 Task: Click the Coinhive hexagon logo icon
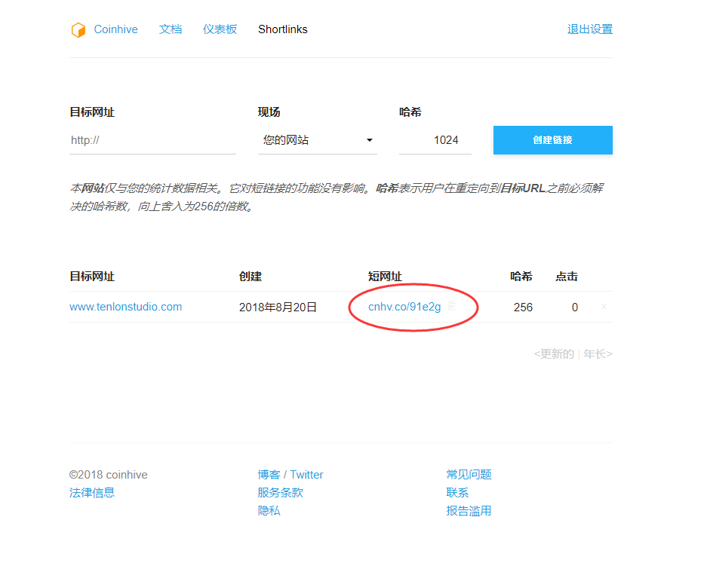point(78,29)
